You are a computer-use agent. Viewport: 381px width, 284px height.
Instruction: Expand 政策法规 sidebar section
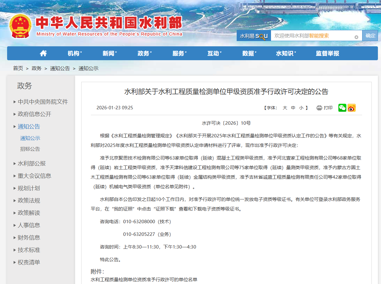[x=29, y=201]
